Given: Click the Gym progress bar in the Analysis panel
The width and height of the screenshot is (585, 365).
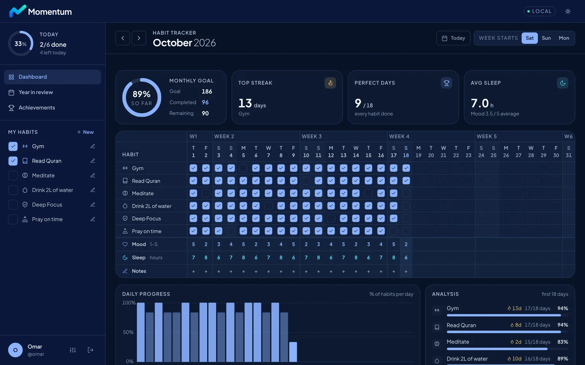Looking at the screenshot, I should pyautogui.click(x=507, y=315).
